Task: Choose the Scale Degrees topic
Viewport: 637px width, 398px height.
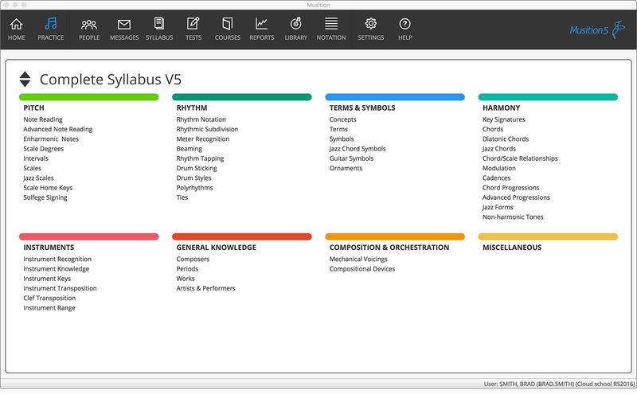Action: coord(44,149)
